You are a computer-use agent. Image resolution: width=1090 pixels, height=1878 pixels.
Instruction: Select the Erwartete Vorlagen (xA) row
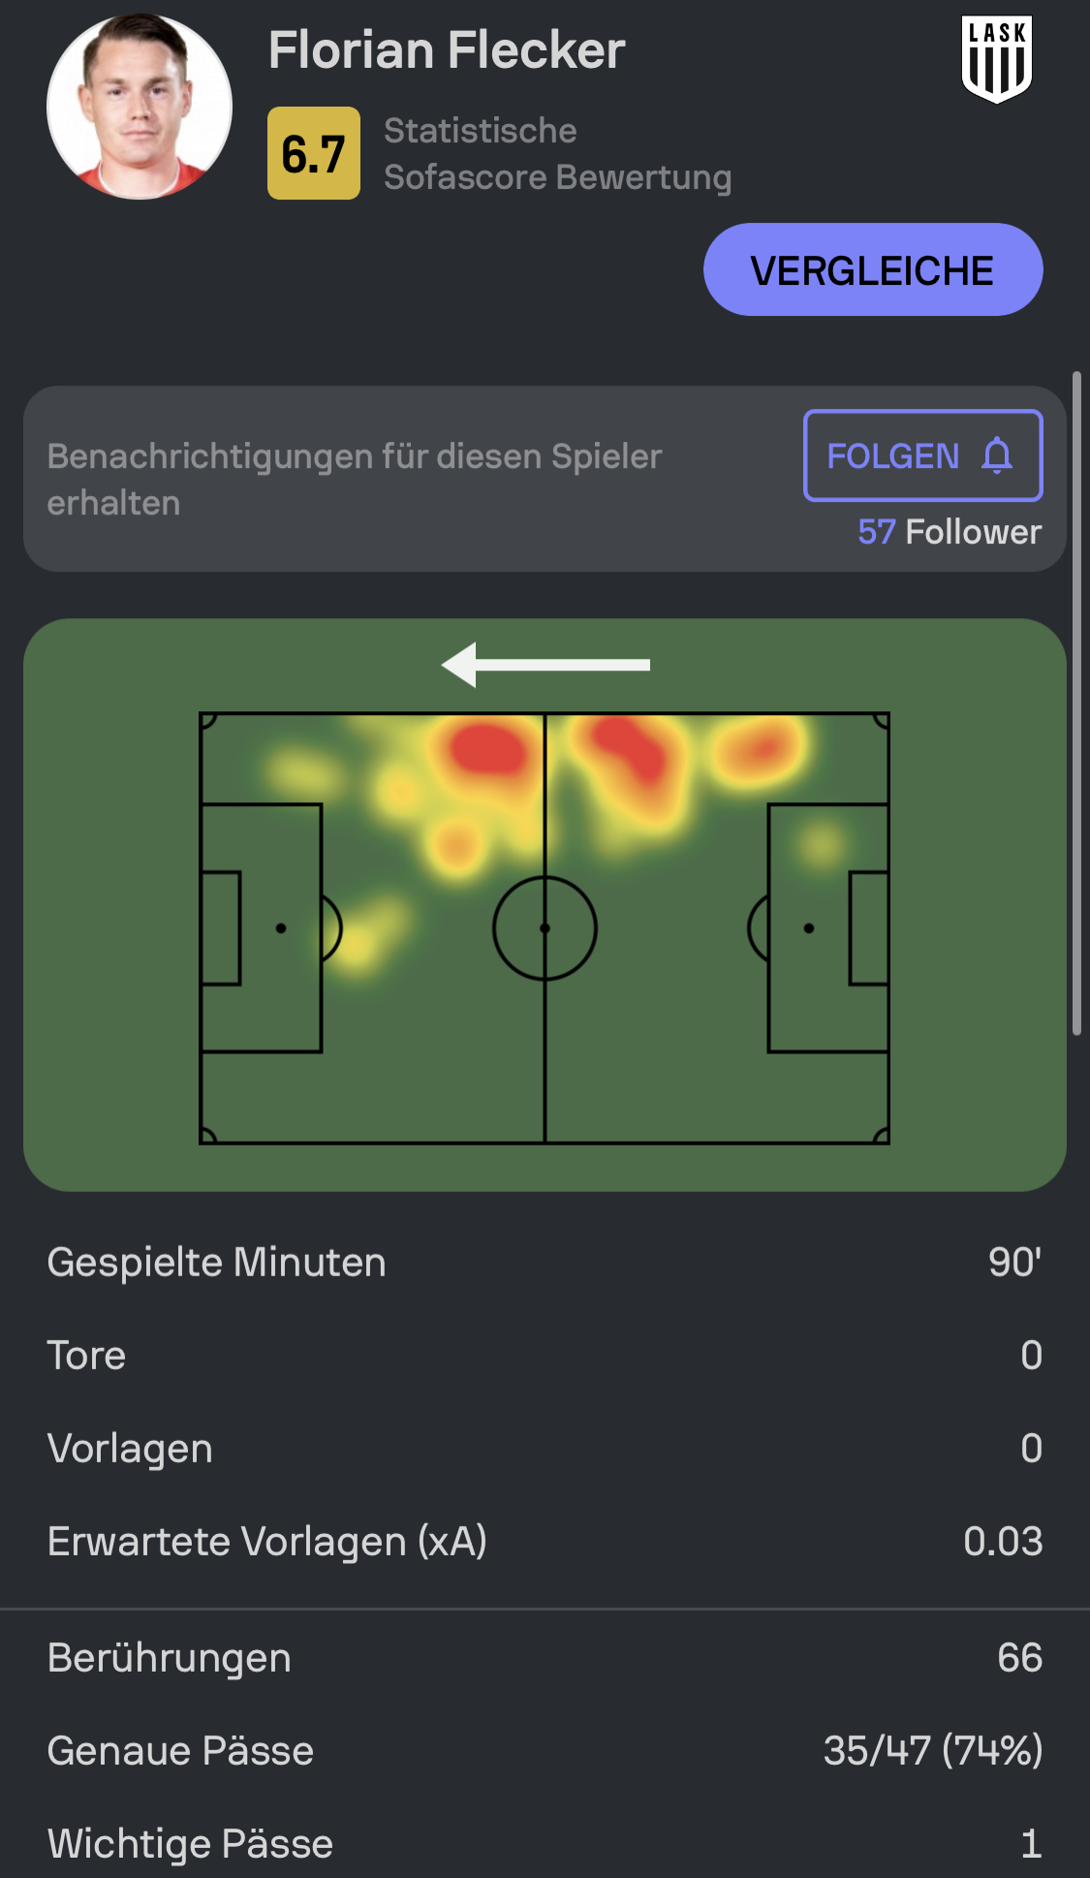[545, 1542]
